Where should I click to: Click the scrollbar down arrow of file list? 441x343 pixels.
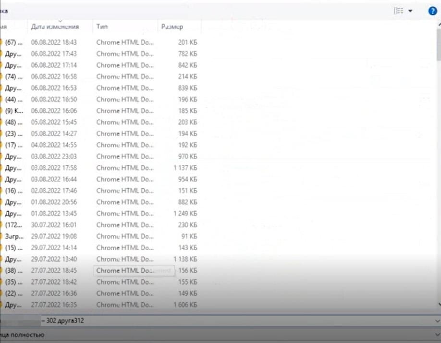[439, 304]
